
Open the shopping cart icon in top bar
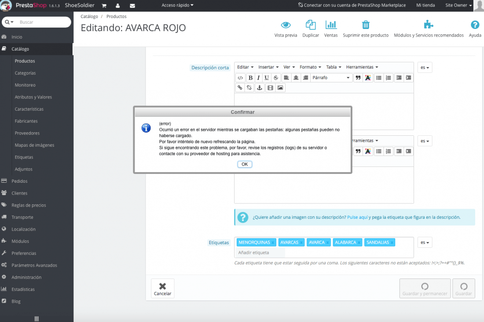[104, 6]
